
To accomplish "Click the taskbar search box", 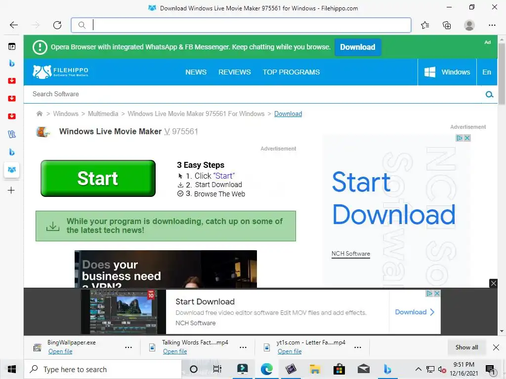I will (103, 369).
